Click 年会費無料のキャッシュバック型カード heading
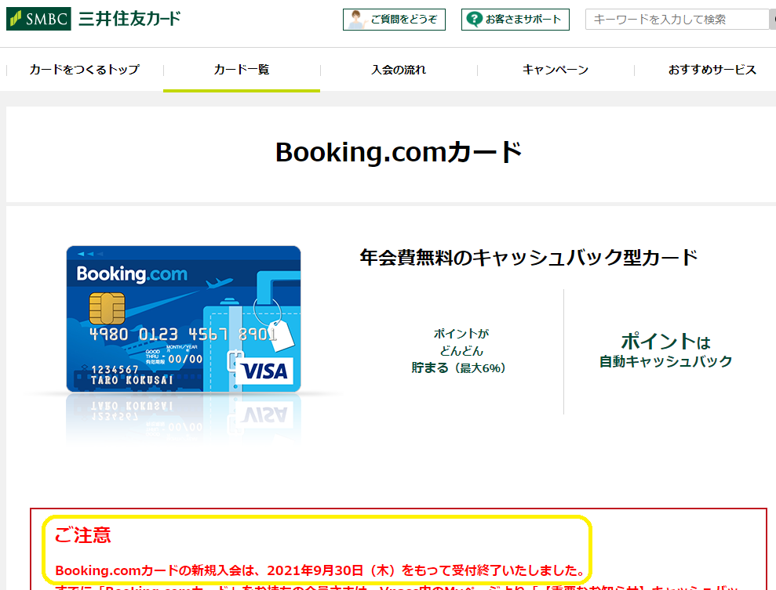 529,258
